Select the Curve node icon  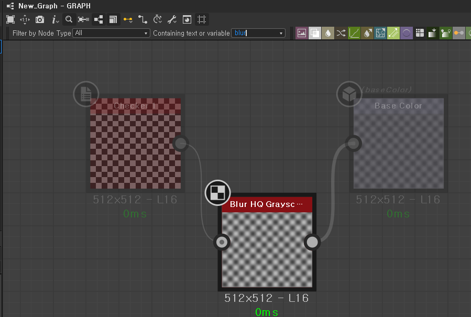[x=354, y=32]
